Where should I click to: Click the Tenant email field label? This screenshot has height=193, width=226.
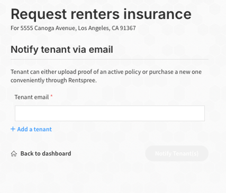click(32, 97)
